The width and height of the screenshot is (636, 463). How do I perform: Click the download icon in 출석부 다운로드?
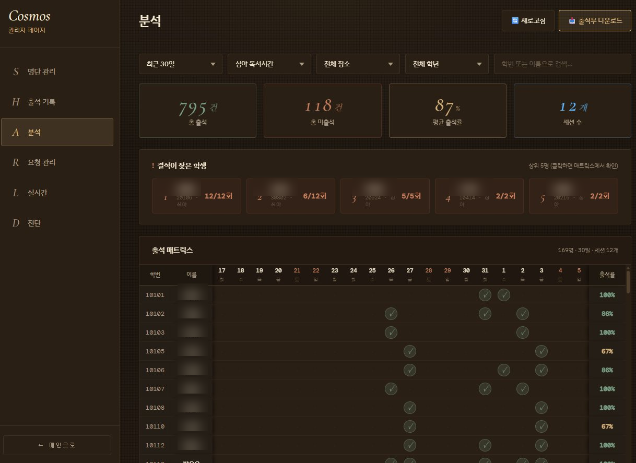click(x=572, y=21)
